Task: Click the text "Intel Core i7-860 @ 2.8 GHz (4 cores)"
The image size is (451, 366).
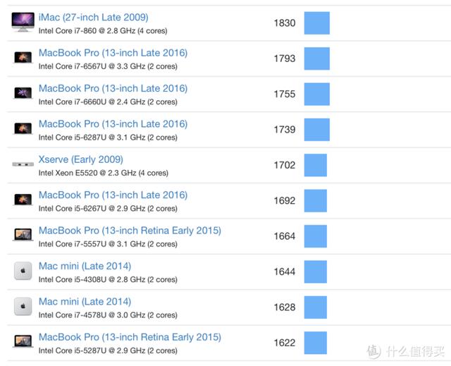Action: pos(103,31)
